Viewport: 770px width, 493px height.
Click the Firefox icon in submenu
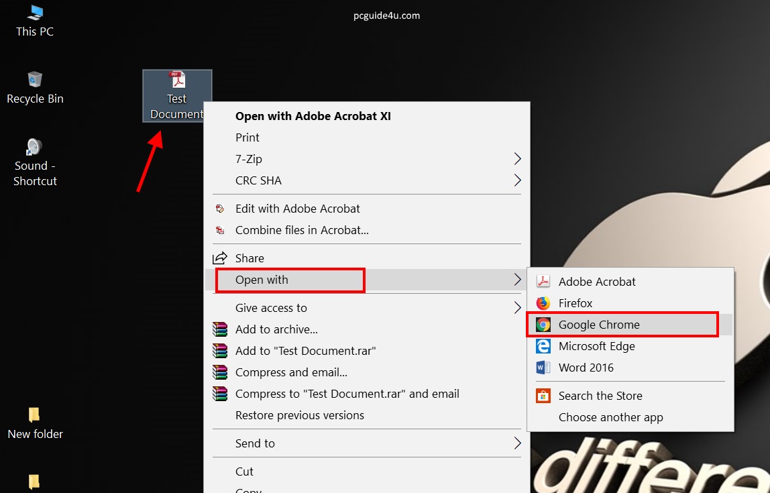point(543,303)
